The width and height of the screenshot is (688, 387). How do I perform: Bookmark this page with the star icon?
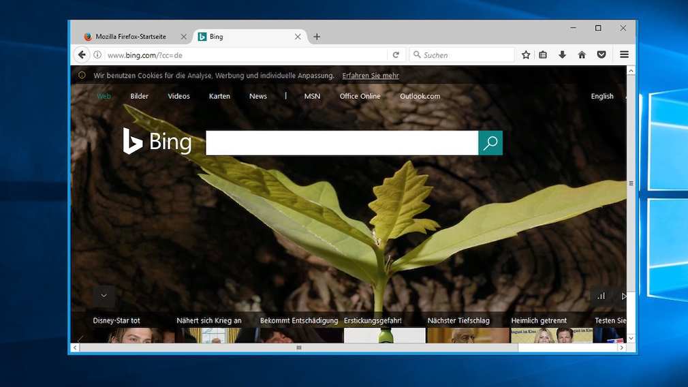(x=526, y=55)
